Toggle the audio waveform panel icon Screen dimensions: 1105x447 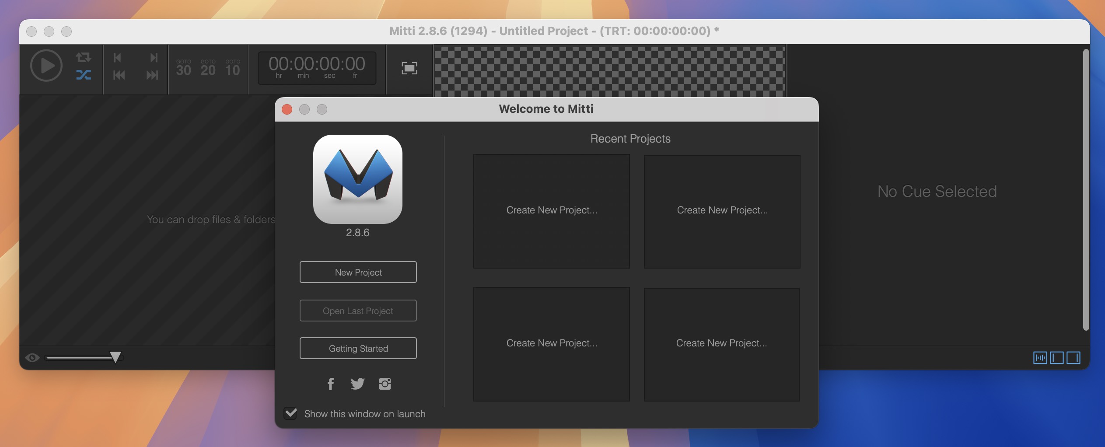pos(1040,358)
